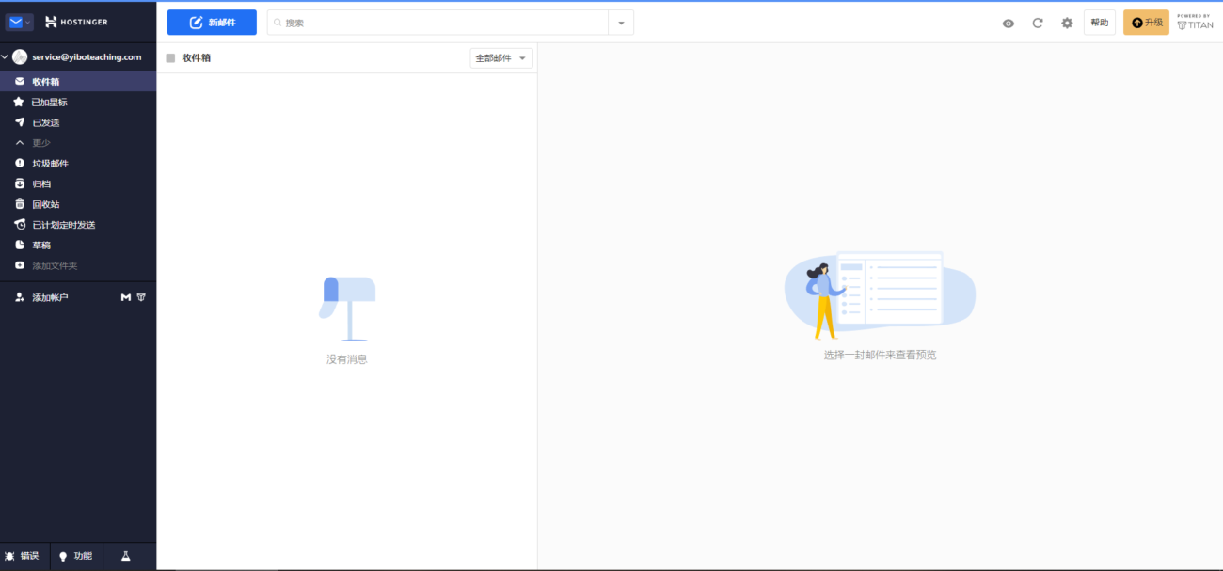Toggle the eye icon in top toolbar

[1009, 23]
